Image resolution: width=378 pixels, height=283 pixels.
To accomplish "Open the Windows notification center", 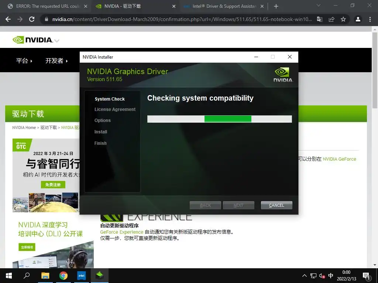I will click(x=367, y=276).
